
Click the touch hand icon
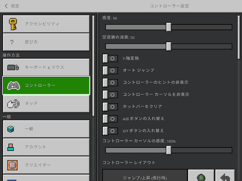click(x=13, y=104)
